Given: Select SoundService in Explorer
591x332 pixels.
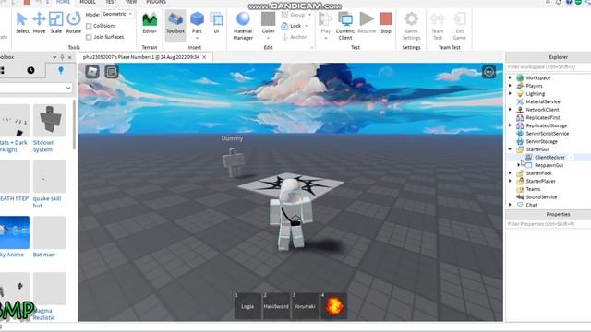Looking at the screenshot, I should coord(541,196).
